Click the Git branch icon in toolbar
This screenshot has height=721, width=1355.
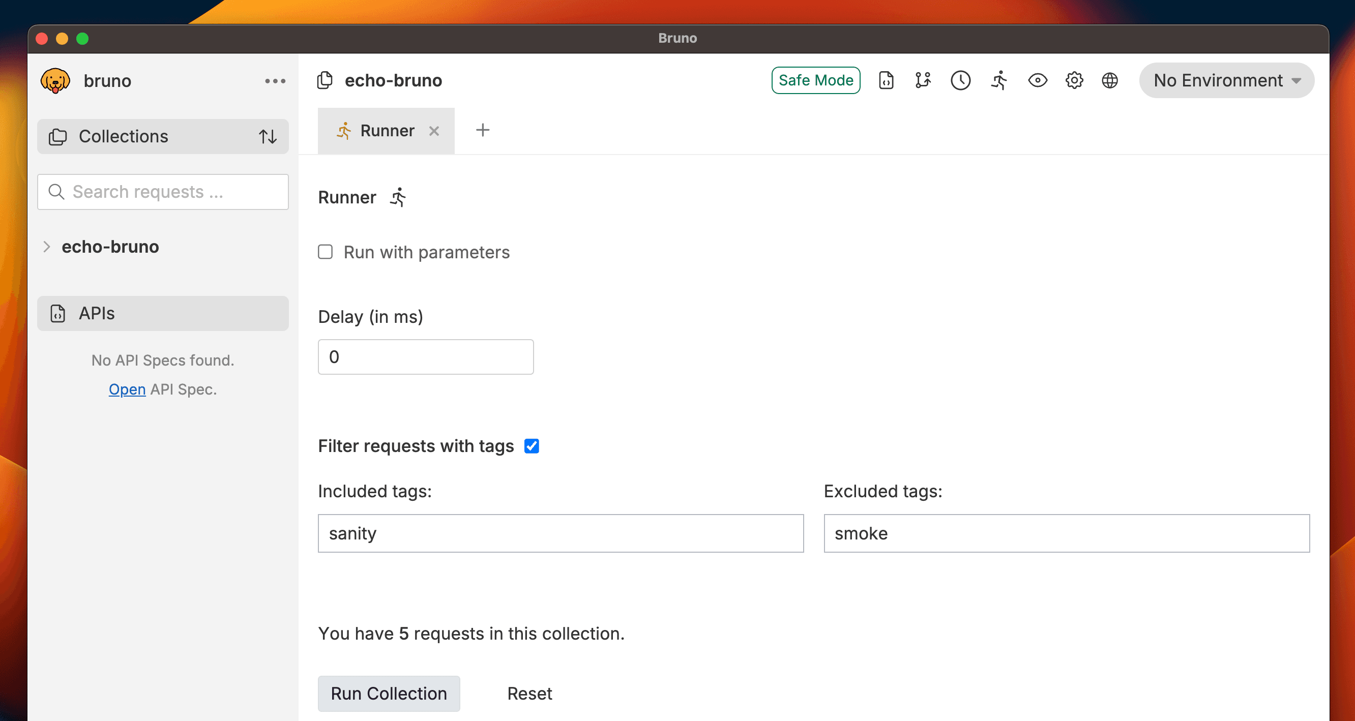[923, 80]
